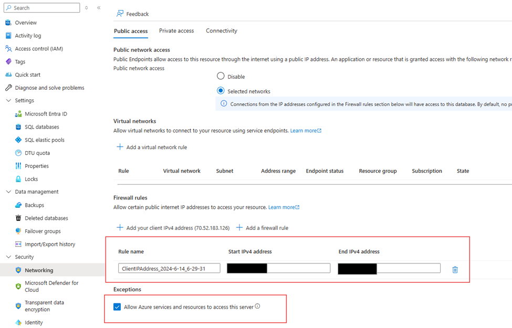The width and height of the screenshot is (512, 328).
Task: Collapse the Security section chevron
Action: [x=8, y=257]
